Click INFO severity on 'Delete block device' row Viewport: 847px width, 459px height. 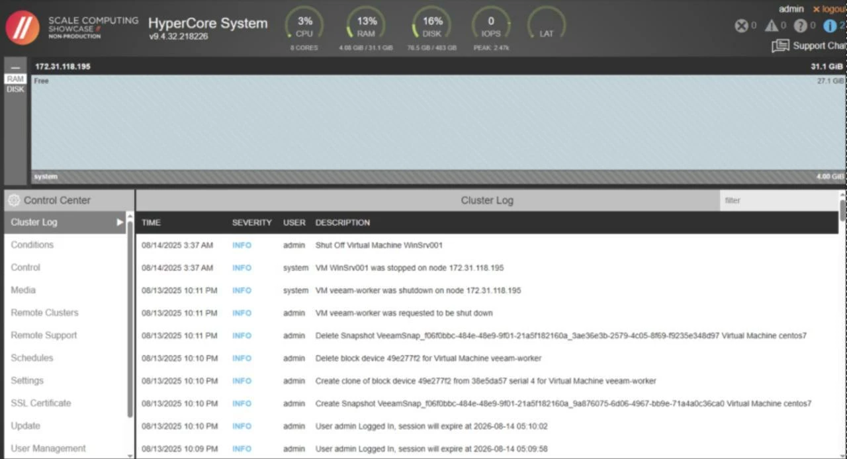coord(242,358)
